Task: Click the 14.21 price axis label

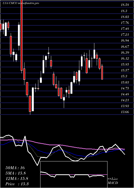Action: click(x=125, y=100)
